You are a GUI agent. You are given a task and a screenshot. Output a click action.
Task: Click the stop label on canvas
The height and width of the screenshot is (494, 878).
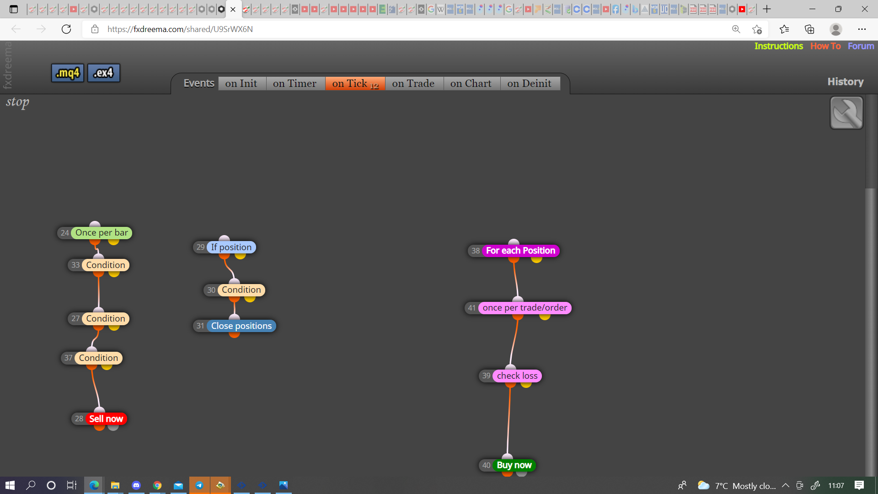coord(17,102)
